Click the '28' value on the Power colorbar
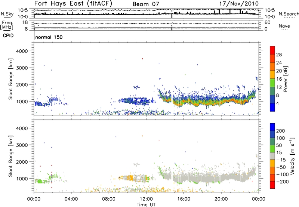The height and width of the screenshot is (207, 299). point(279,55)
